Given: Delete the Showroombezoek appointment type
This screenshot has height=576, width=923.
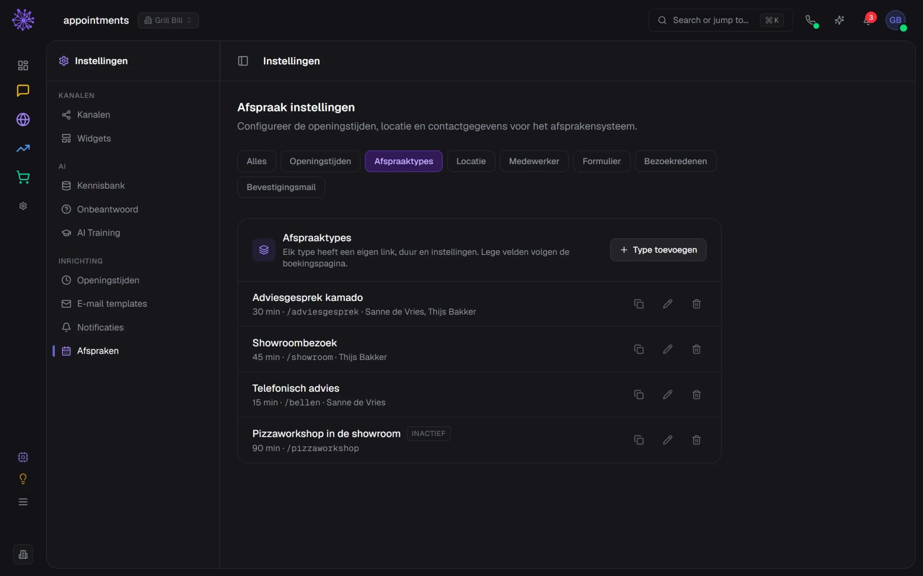Looking at the screenshot, I should click(x=696, y=349).
